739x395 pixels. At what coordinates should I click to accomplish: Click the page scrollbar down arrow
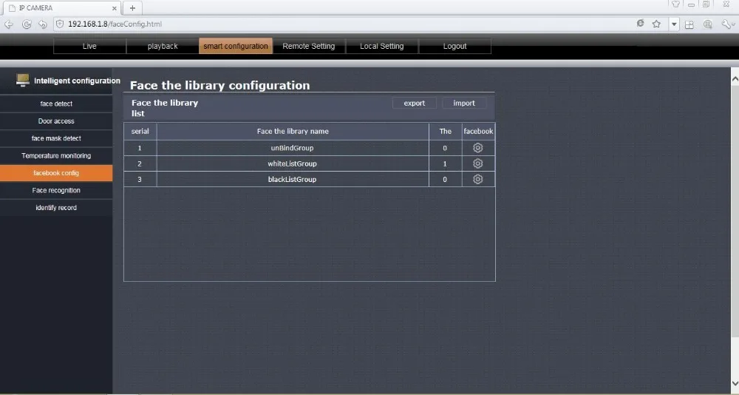coord(735,382)
